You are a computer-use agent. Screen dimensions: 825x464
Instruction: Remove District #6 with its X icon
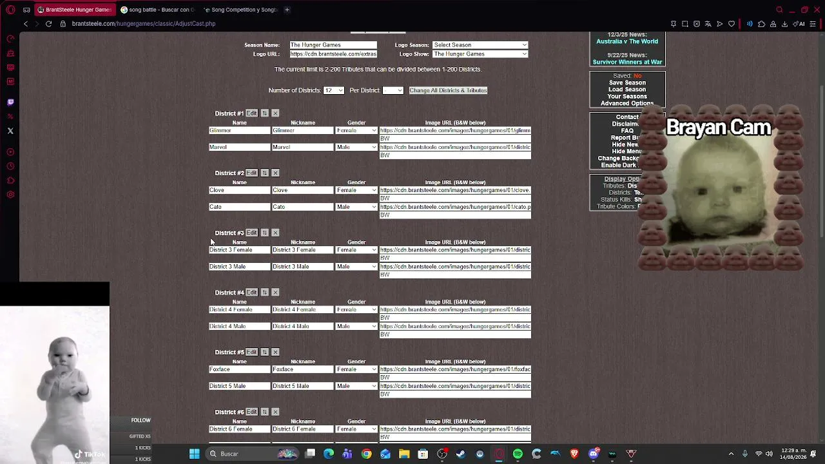[275, 412]
